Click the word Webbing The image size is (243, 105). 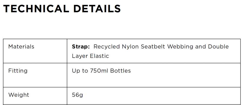tap(180, 47)
